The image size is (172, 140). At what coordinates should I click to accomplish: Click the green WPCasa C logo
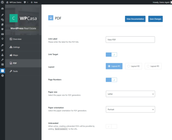tap(13, 18)
